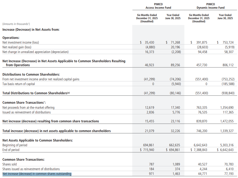
Task: Click the value 58,307
Action: [x=229, y=52]
